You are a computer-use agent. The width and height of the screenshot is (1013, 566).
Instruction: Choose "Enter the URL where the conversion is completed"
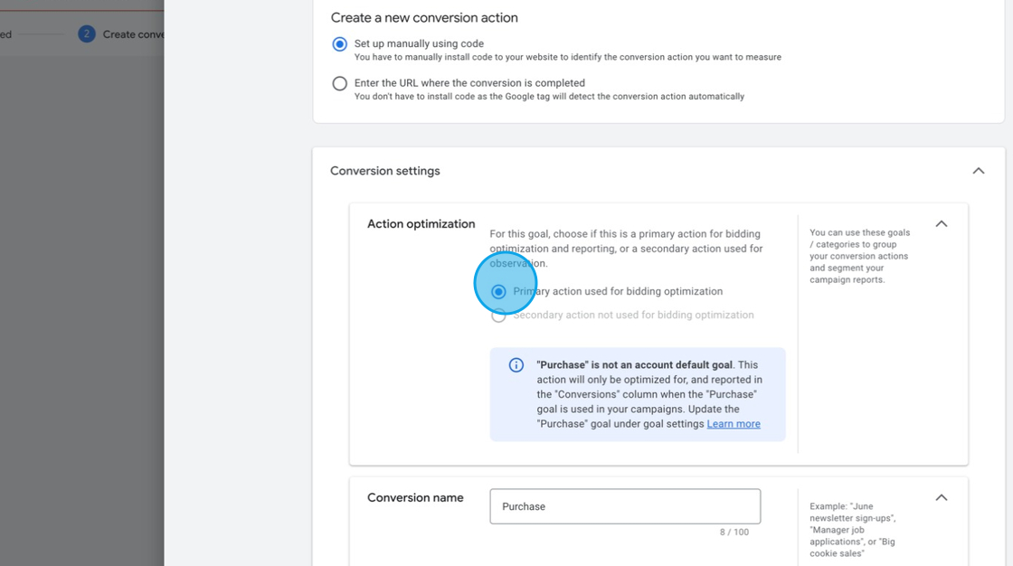pos(340,84)
